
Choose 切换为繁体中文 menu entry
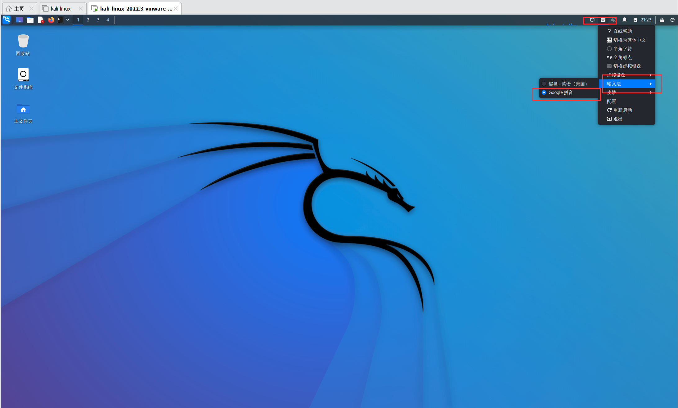pos(626,40)
